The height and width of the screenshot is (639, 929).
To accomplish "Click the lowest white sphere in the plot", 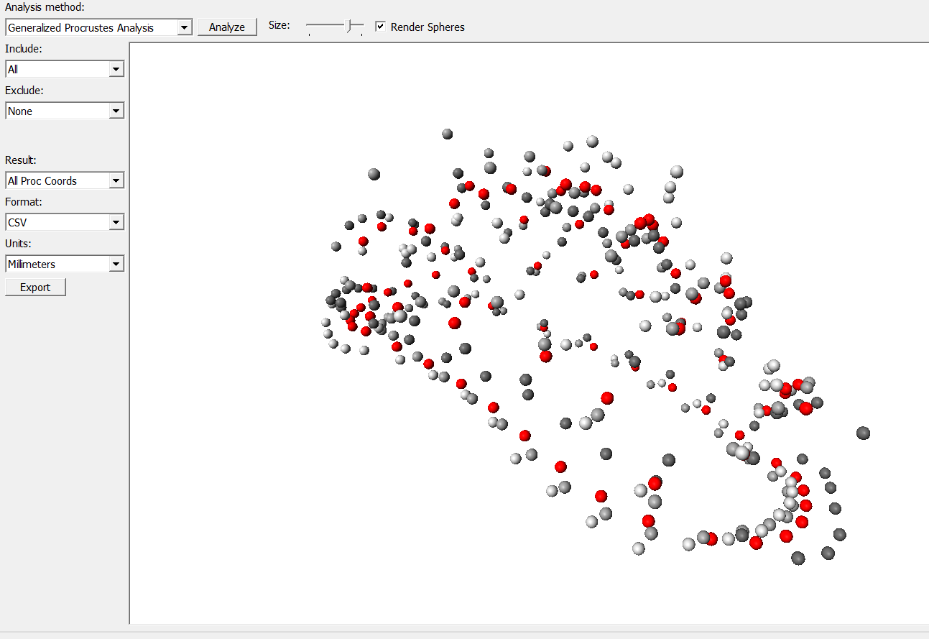I will (x=638, y=548).
